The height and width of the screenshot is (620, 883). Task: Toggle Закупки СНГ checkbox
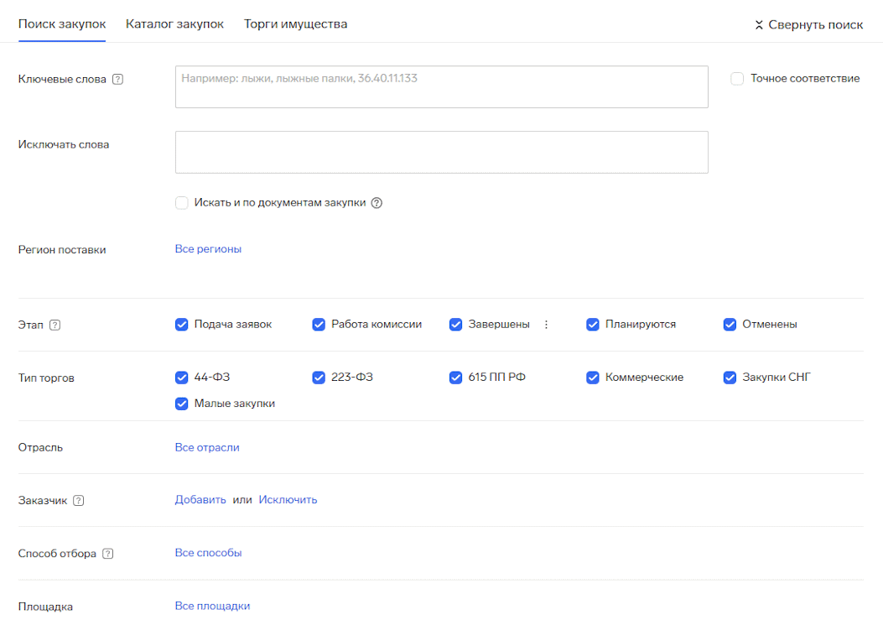pos(730,378)
